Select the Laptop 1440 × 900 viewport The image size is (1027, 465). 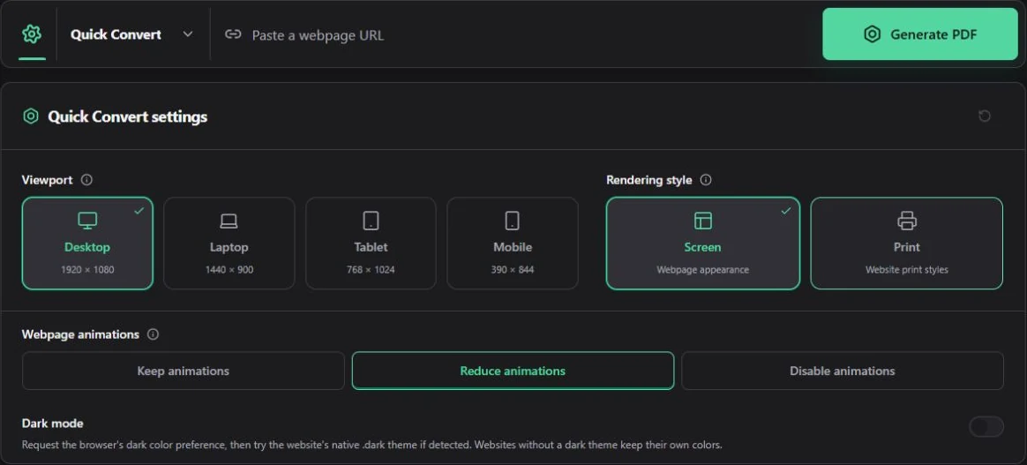pyautogui.click(x=229, y=243)
